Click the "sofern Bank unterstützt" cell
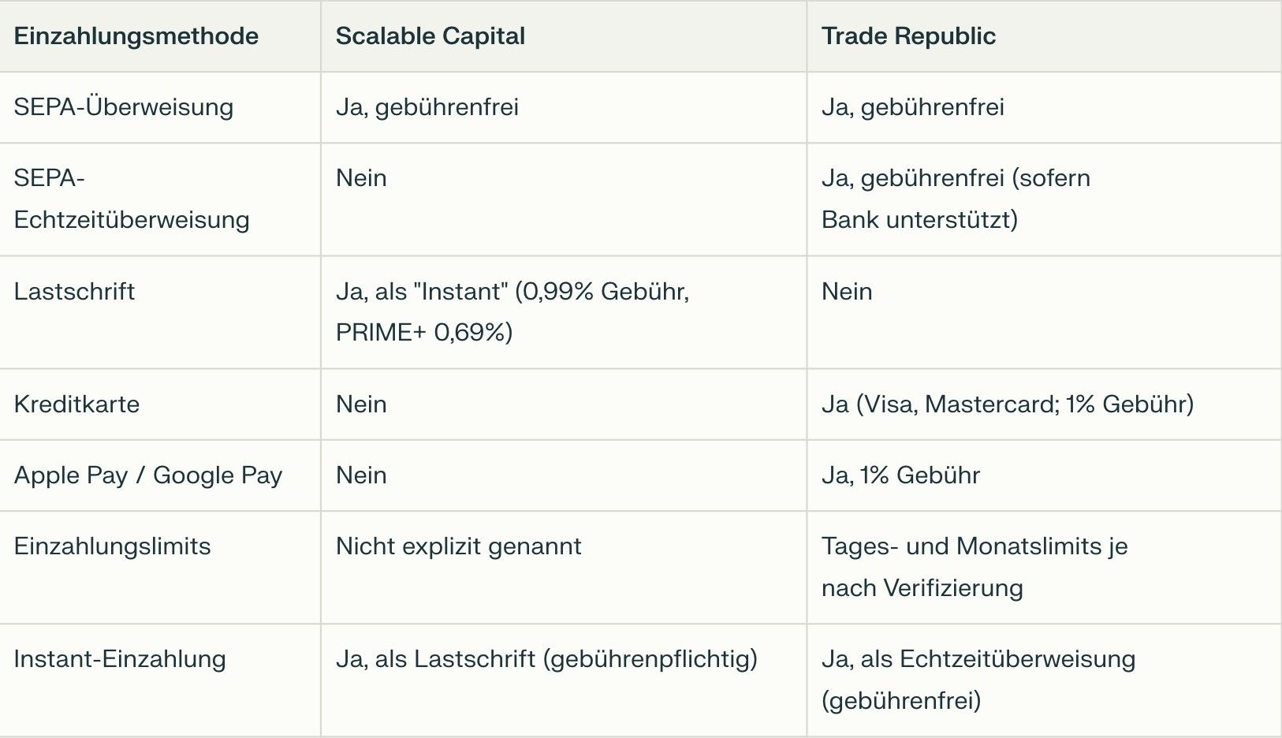 point(956,199)
